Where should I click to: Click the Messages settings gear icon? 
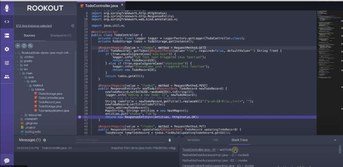point(45,140)
